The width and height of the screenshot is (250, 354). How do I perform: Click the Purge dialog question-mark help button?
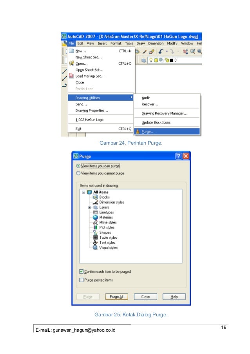178,156
